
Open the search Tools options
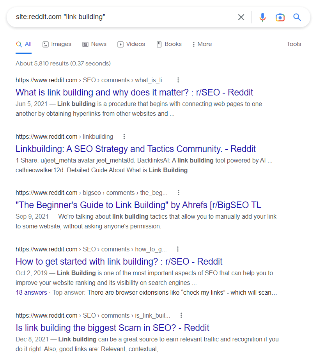coord(294,44)
